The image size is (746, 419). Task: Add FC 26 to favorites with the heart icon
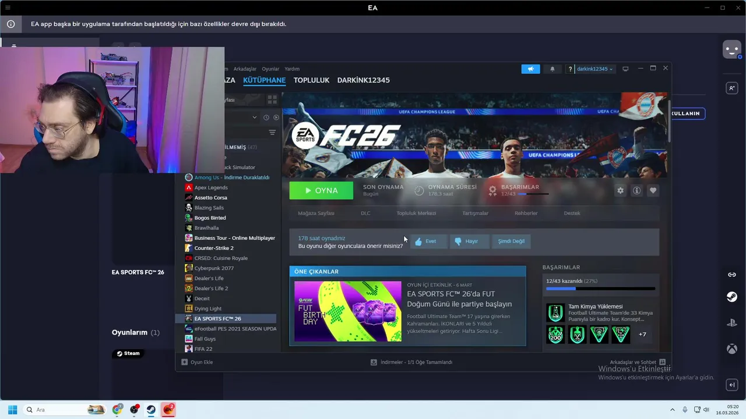653,190
